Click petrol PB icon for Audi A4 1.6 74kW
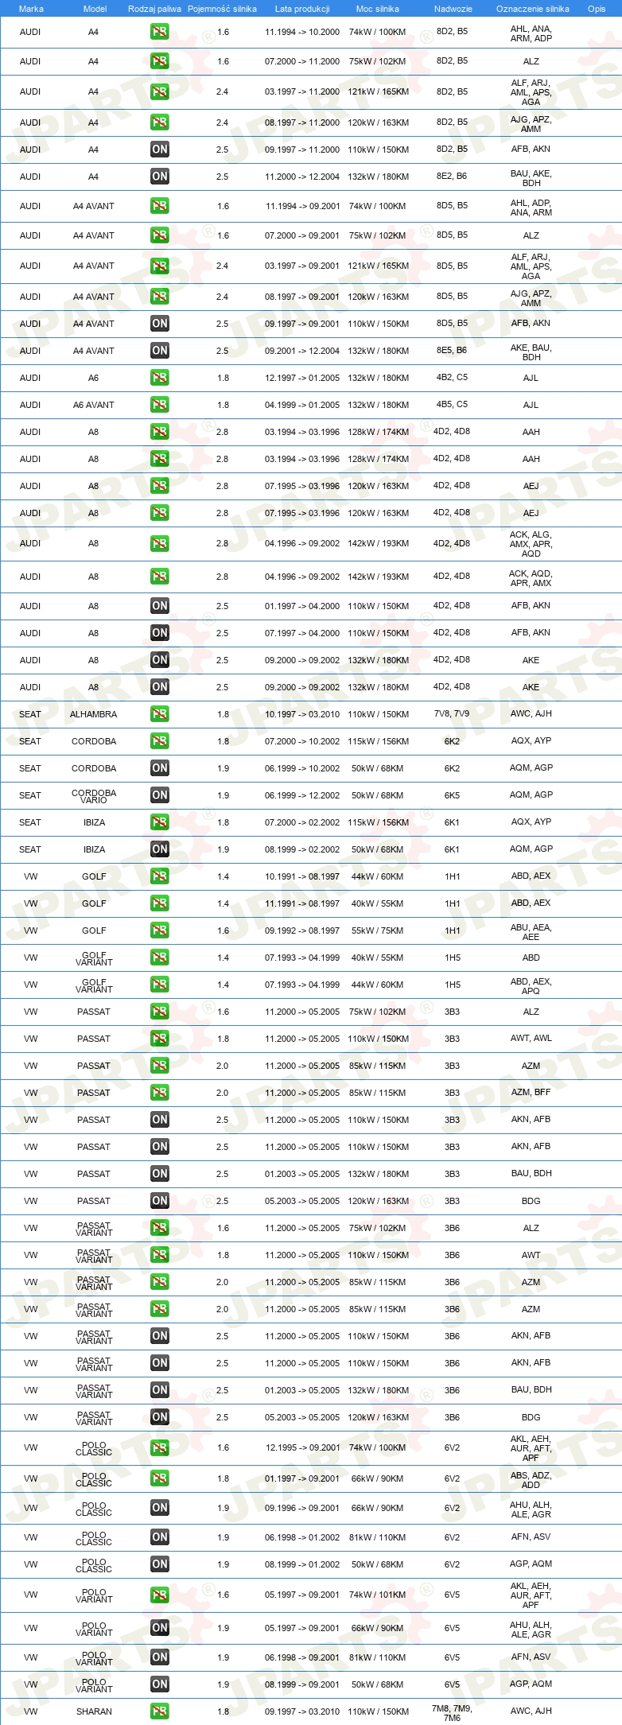 coord(160,32)
